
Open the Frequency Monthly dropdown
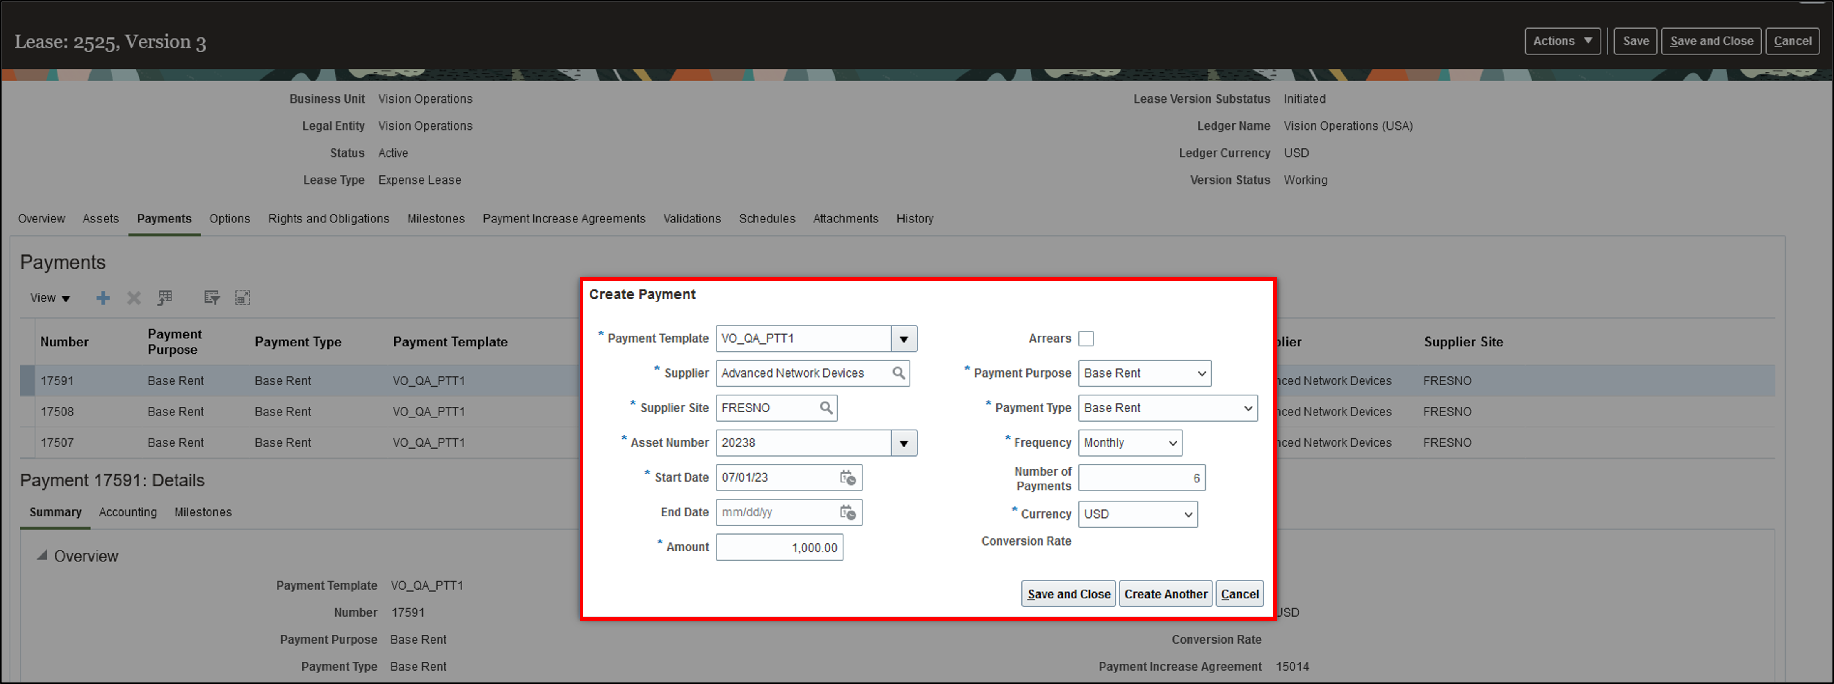(x=1130, y=443)
